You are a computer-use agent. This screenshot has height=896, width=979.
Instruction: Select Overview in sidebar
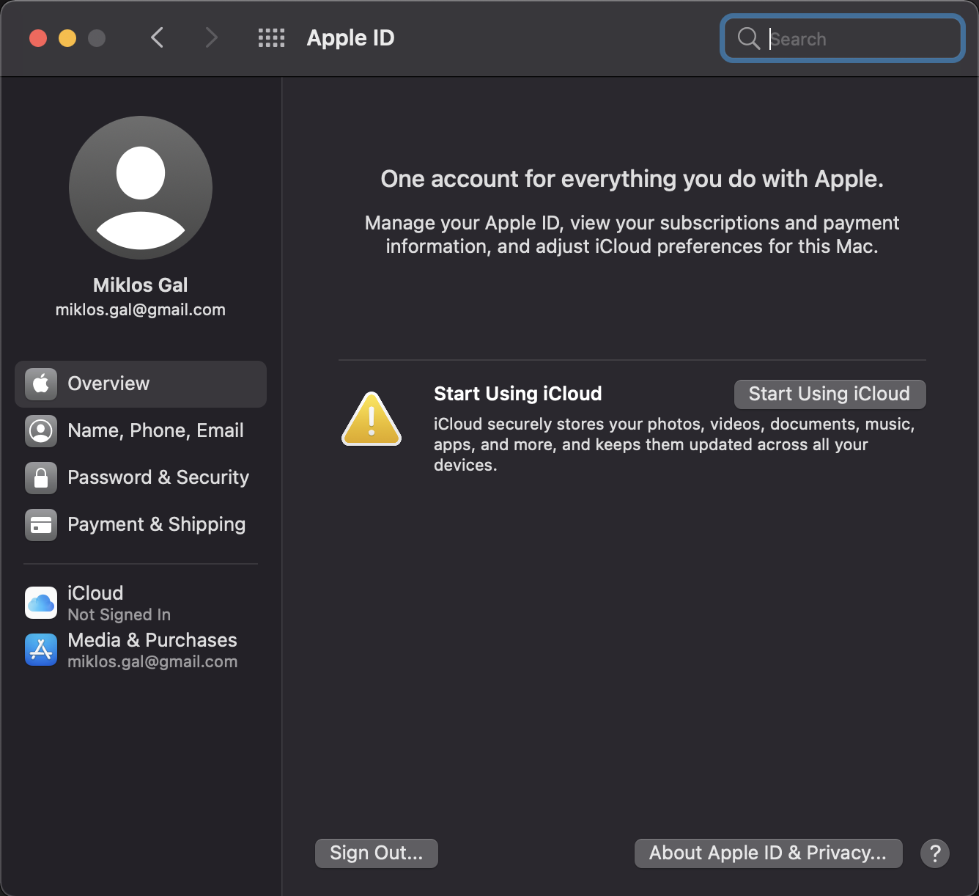pos(141,383)
